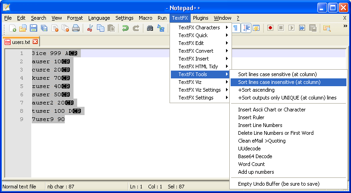This screenshot has height=193, width=351.
Task: Open the Language menu
Action: (99, 18)
